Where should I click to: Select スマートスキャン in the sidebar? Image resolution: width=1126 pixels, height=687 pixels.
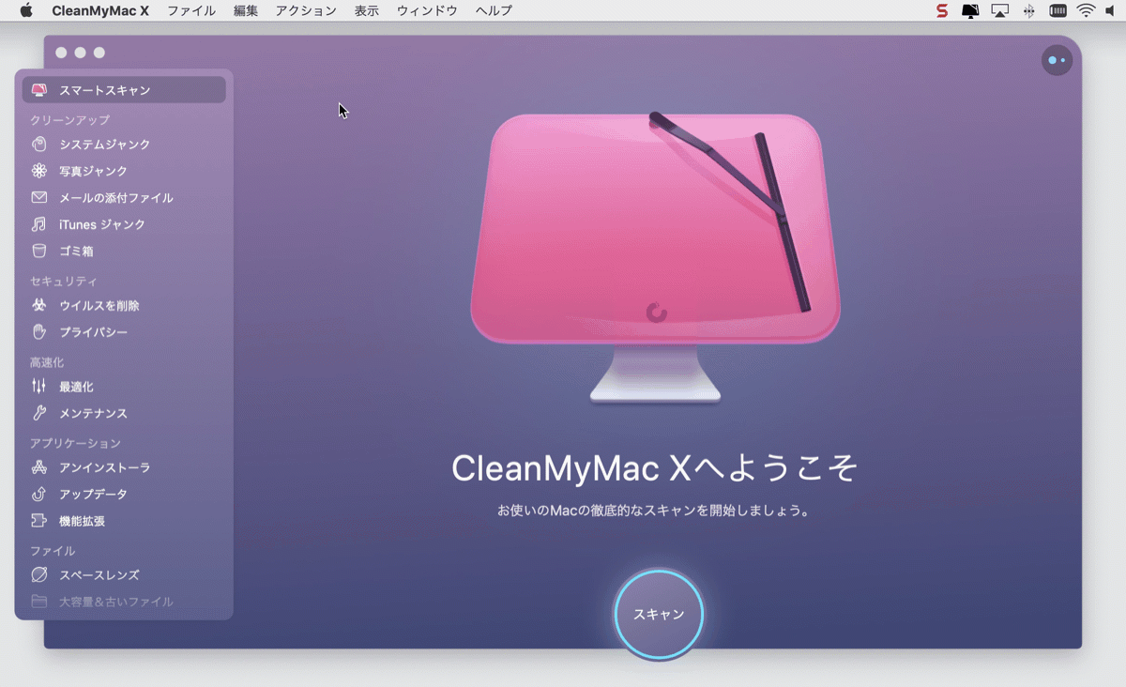[124, 90]
